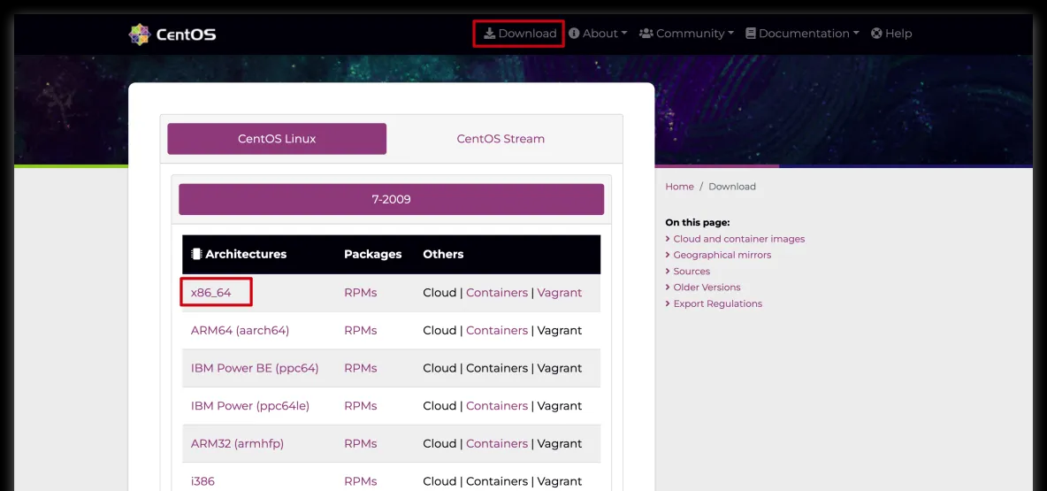Jump to Geographical mirrors section

pos(722,255)
